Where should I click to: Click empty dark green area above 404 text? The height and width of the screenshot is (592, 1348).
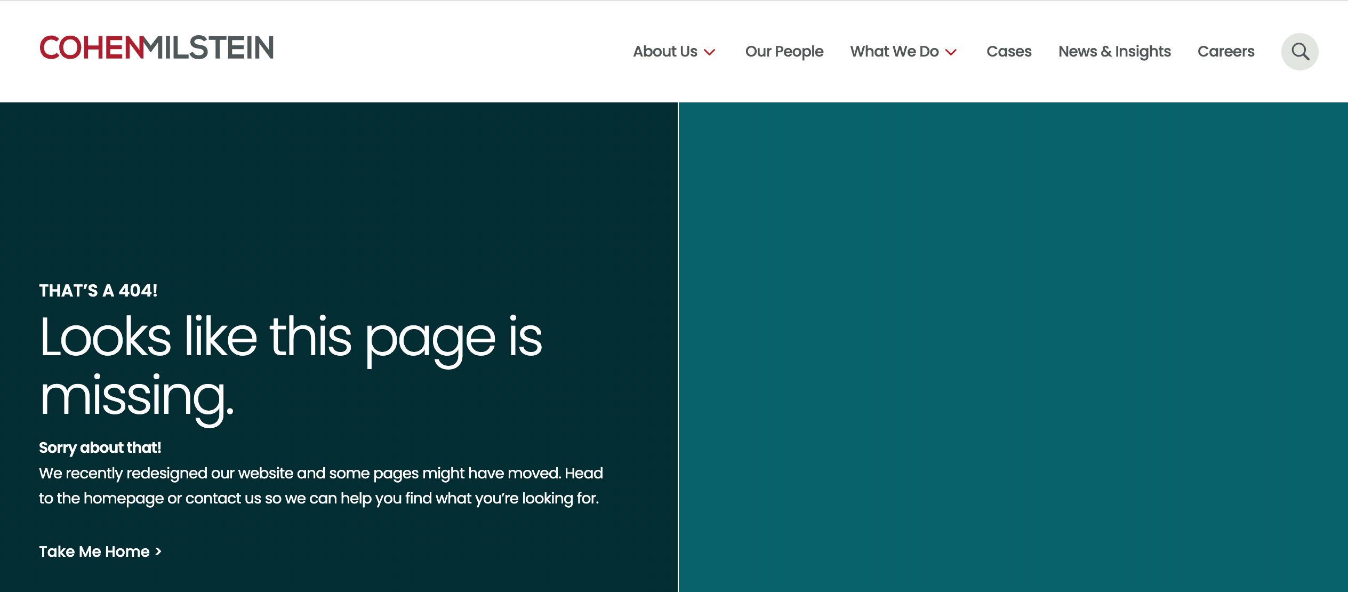coord(339,187)
